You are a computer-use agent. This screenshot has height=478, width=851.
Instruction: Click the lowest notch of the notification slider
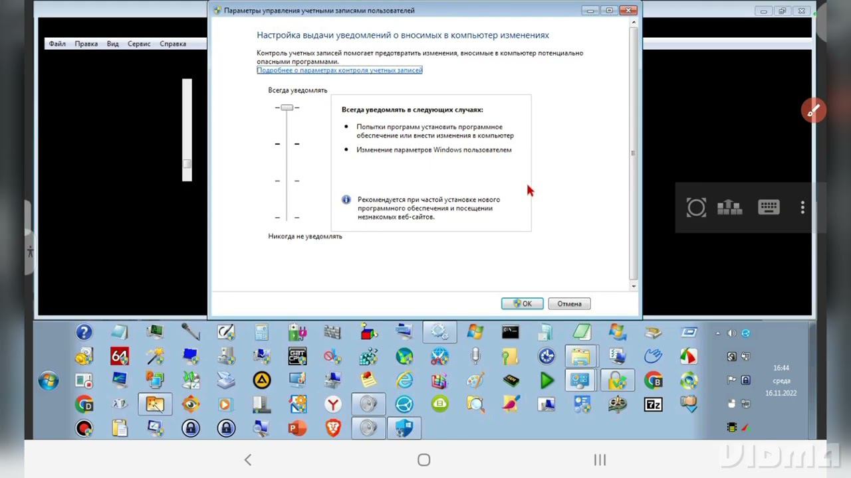point(287,217)
